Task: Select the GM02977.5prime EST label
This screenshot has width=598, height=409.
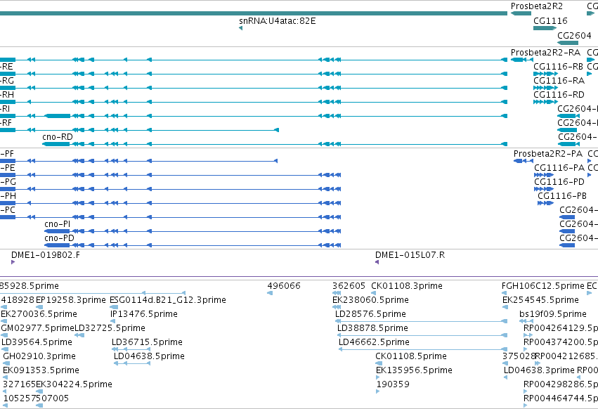Action: click(x=37, y=328)
